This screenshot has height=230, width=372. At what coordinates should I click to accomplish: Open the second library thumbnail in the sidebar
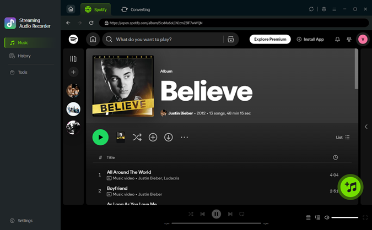pyautogui.click(x=73, y=109)
